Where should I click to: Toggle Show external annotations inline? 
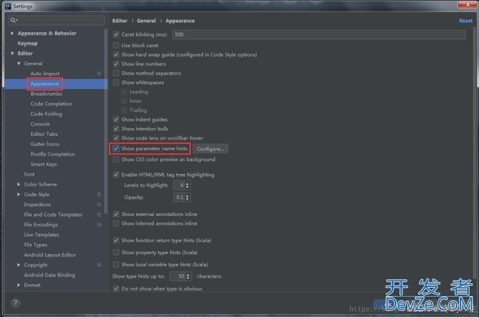tap(116, 214)
